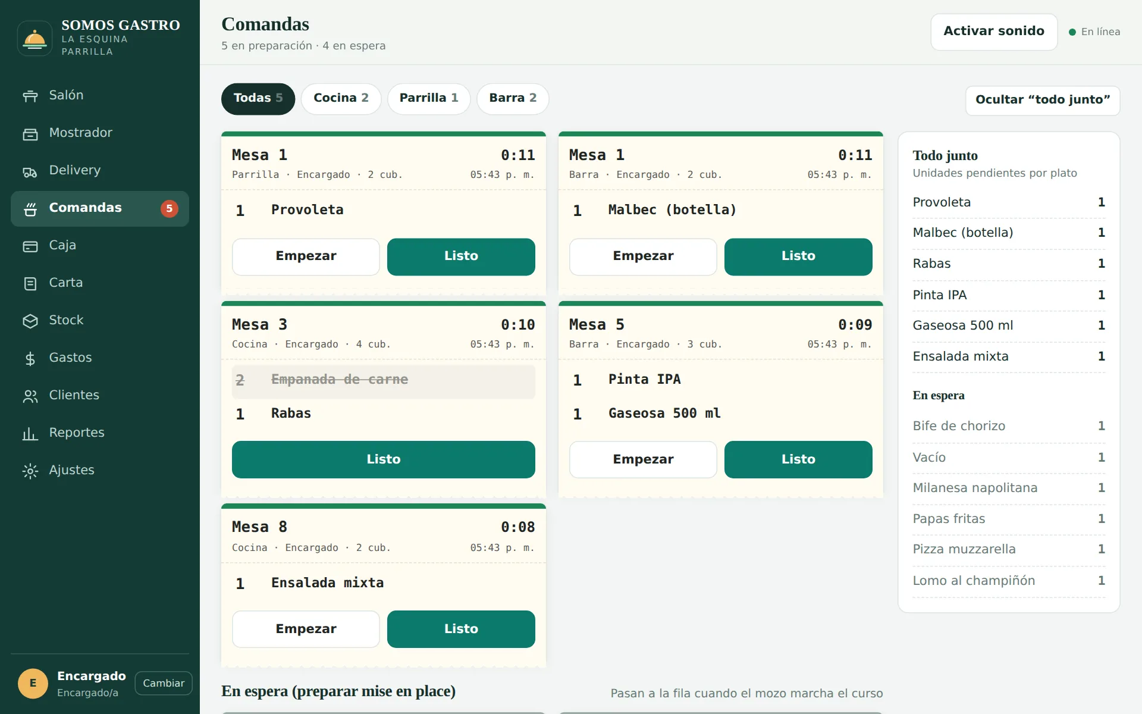The image size is (1142, 714).
Task: Open Gastos via dollar icon
Action: click(30, 358)
